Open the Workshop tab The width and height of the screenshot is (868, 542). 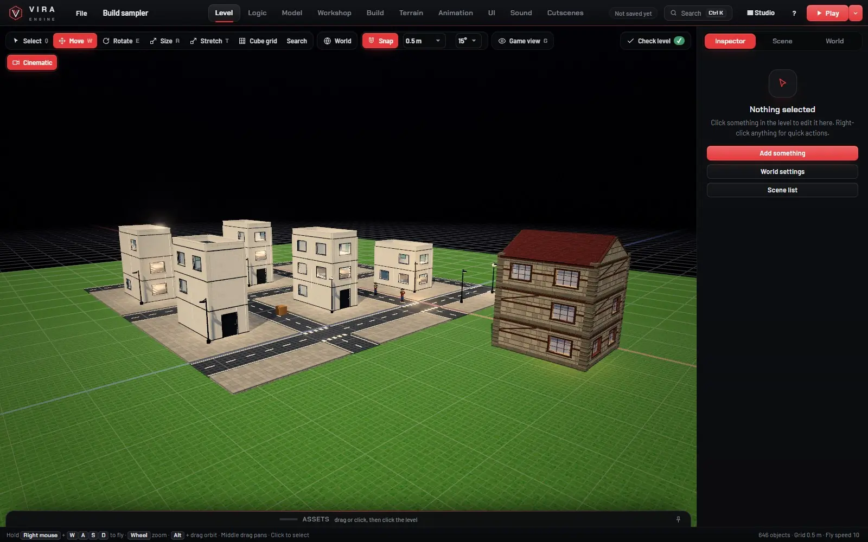pos(334,13)
